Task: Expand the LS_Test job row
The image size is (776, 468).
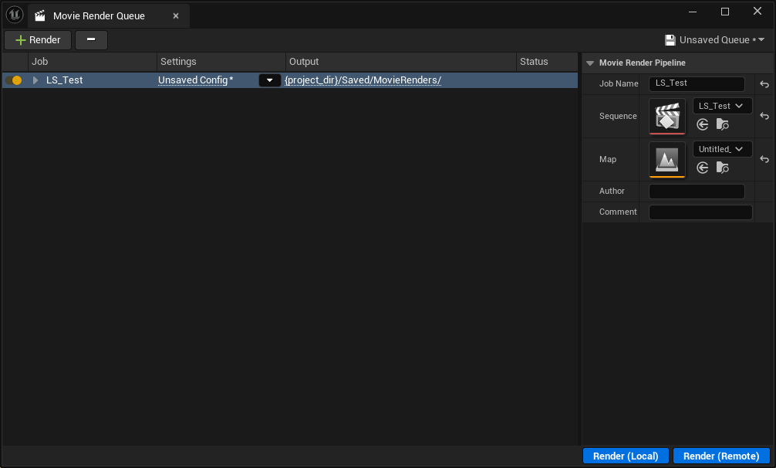Action: [x=35, y=80]
